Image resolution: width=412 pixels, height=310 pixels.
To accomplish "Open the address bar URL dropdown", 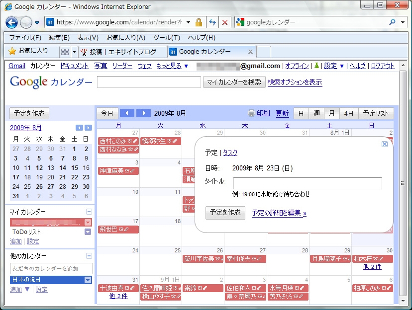I will (x=189, y=22).
